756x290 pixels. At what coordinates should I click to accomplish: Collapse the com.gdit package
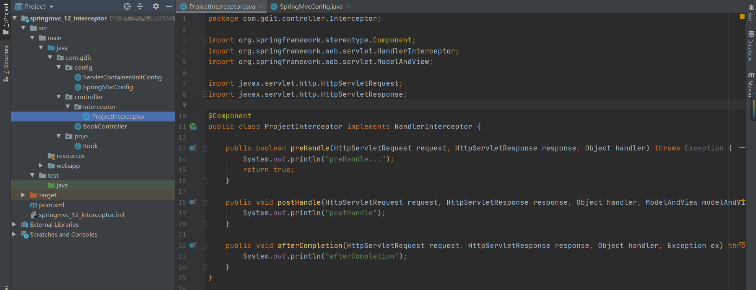50,57
